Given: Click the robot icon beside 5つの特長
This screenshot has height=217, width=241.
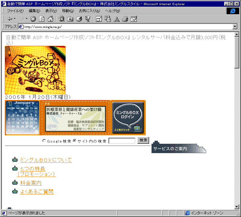Looking at the screenshot, I should 15,168.
